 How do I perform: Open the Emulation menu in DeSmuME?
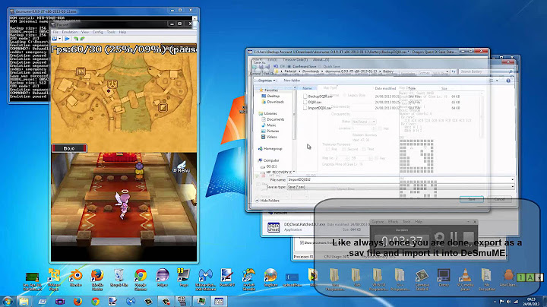[70, 32]
